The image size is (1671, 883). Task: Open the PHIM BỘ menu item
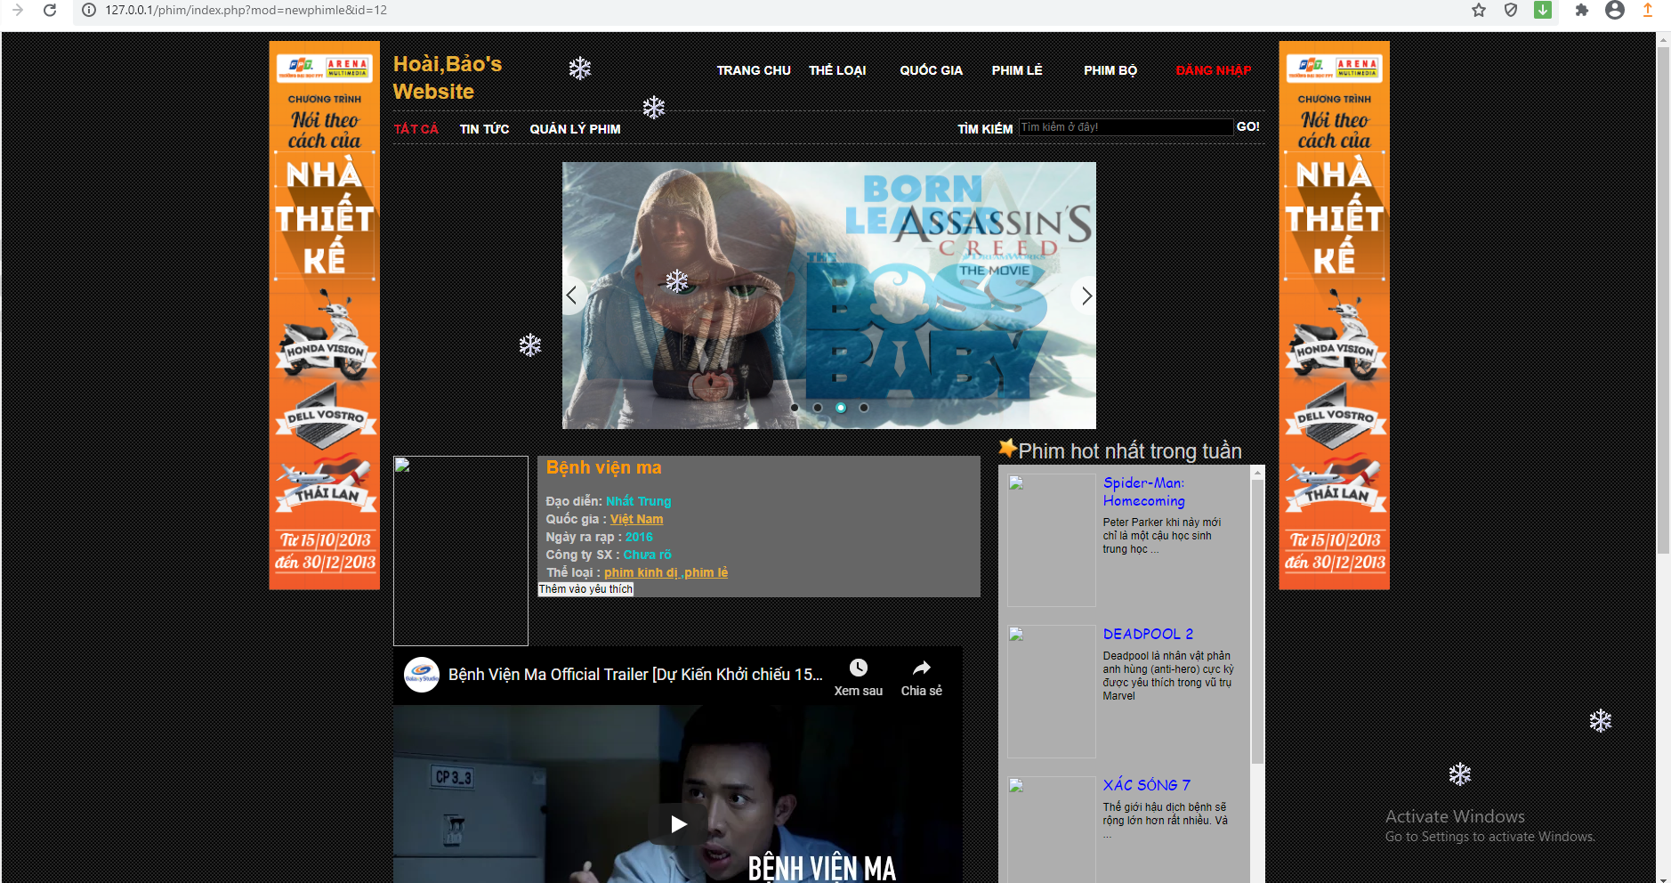pos(1110,70)
